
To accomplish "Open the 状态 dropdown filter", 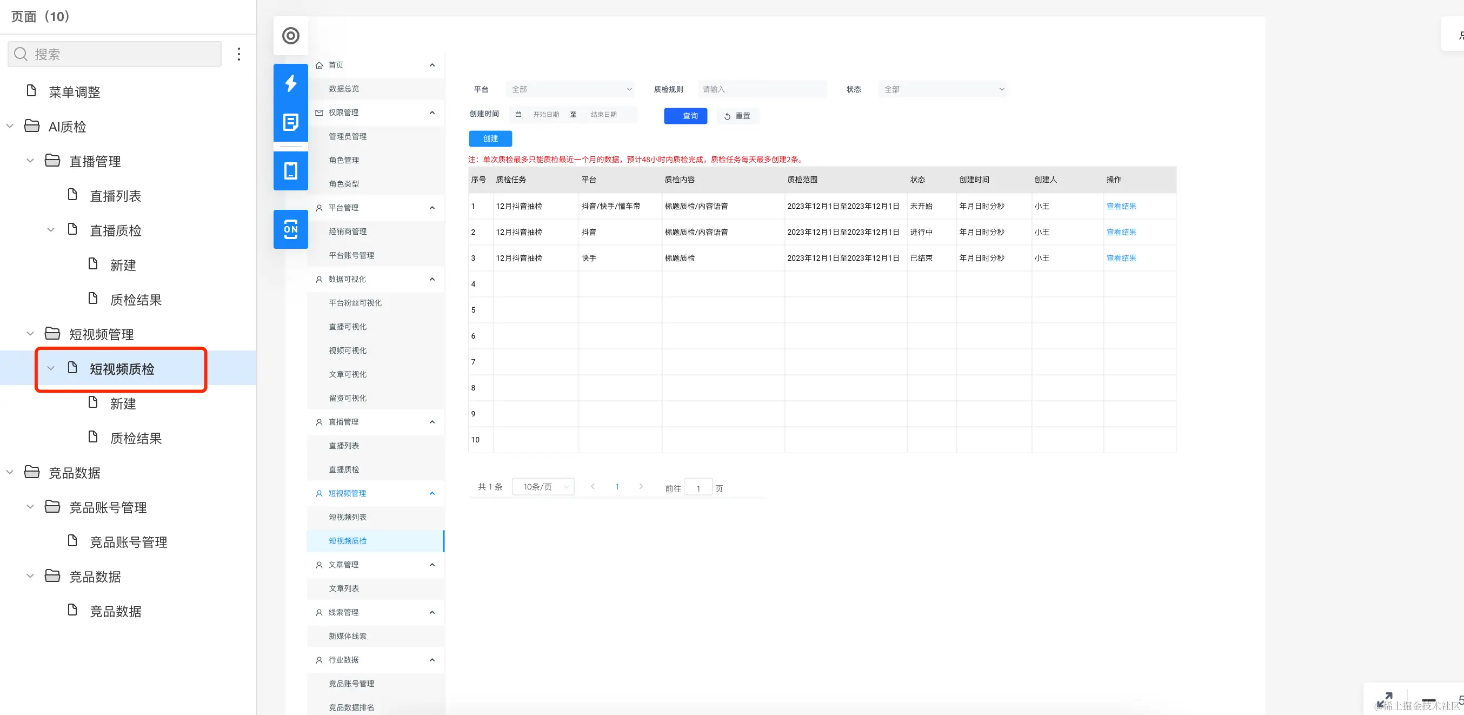I will [942, 89].
